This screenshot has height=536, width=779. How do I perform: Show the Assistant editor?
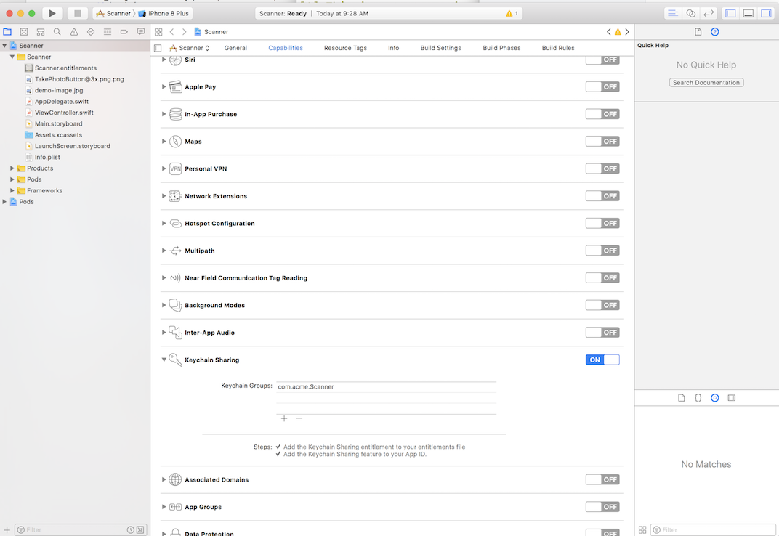pos(690,13)
